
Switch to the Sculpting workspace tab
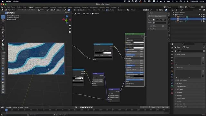tap(45, 7)
